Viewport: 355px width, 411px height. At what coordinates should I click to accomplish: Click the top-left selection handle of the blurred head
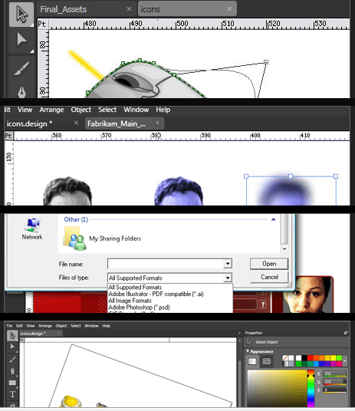point(246,176)
